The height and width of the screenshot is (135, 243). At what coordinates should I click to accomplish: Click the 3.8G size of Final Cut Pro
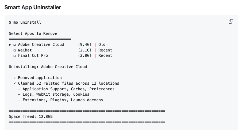[85, 55]
